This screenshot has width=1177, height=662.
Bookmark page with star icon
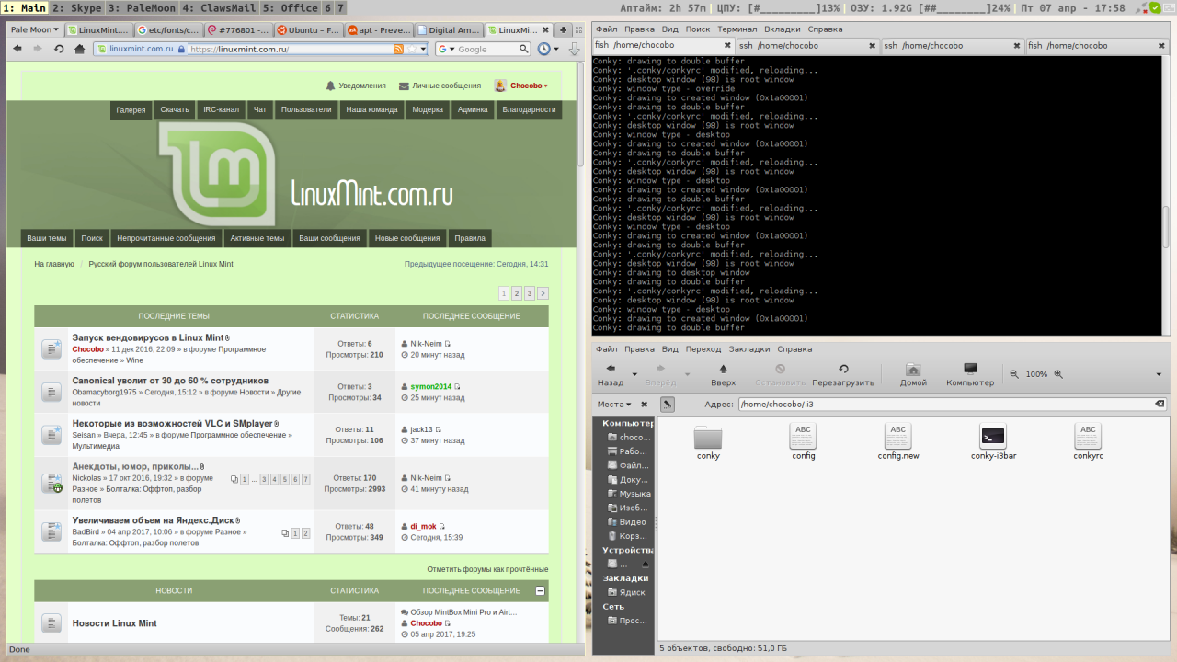(x=412, y=49)
